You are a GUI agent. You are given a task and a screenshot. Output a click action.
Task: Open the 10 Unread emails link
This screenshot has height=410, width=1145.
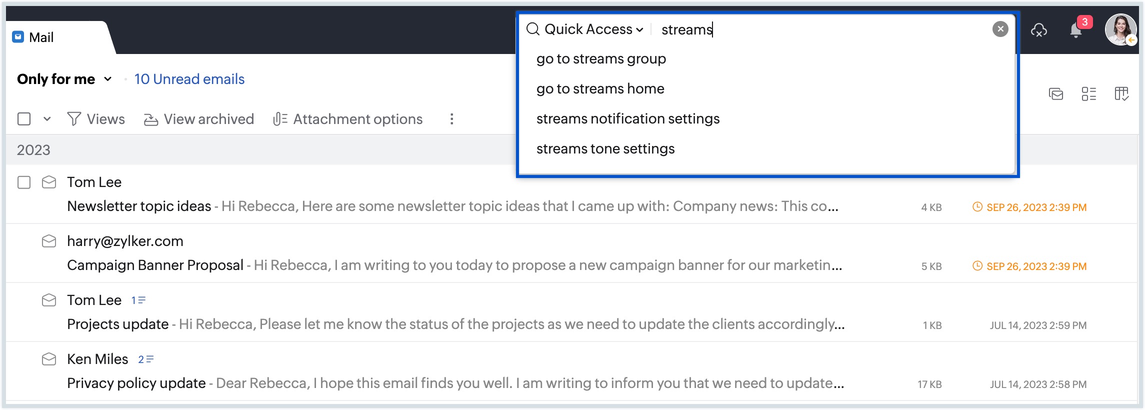coord(189,79)
